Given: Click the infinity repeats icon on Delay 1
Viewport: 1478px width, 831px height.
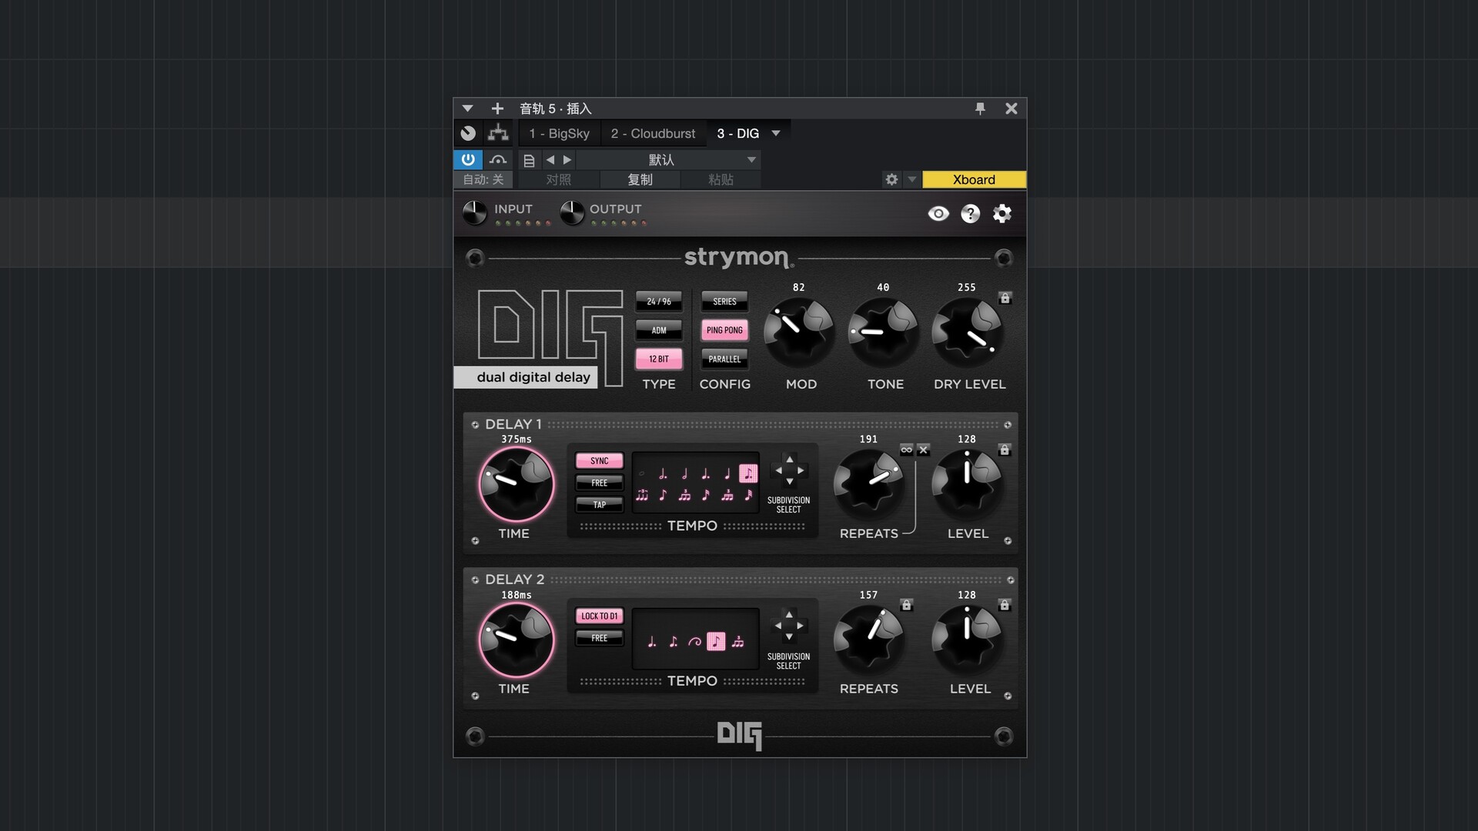Looking at the screenshot, I should (906, 449).
